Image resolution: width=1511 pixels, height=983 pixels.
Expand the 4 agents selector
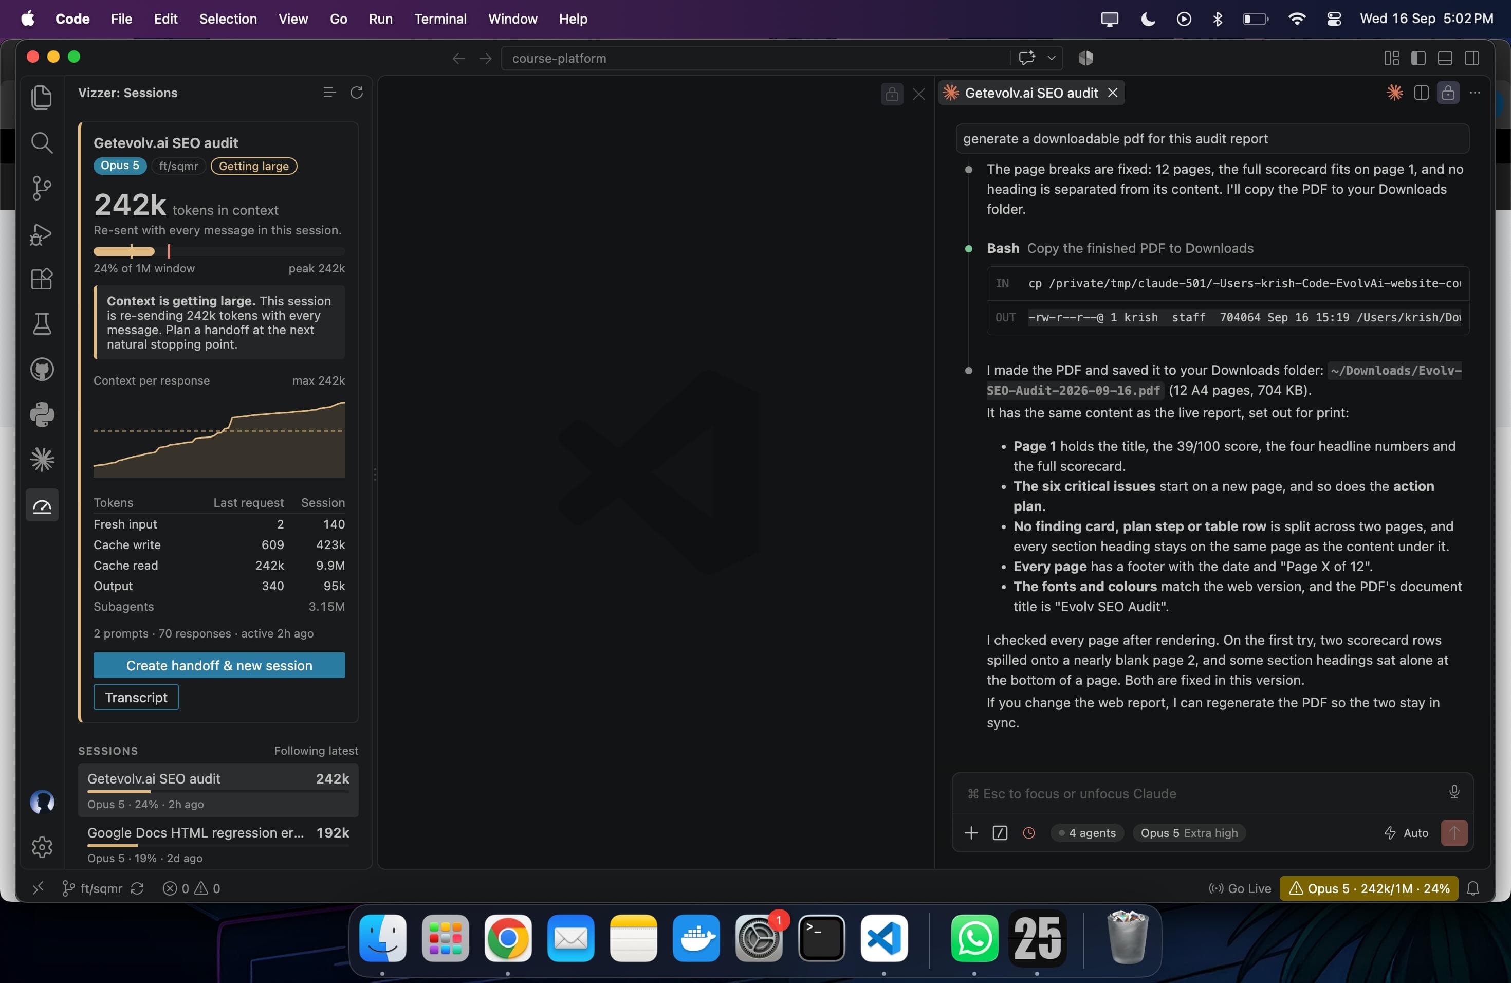pos(1087,832)
